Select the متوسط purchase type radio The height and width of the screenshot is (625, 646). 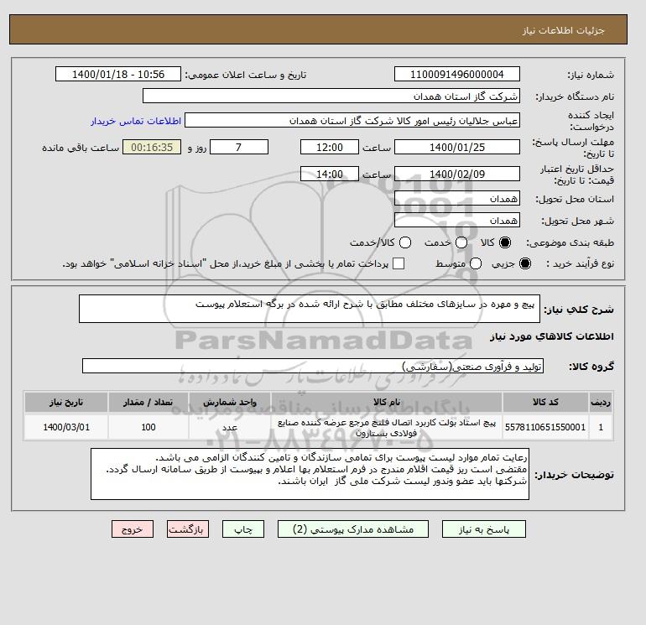coord(476,263)
